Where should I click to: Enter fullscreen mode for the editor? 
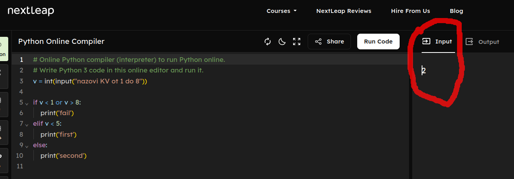tap(297, 42)
